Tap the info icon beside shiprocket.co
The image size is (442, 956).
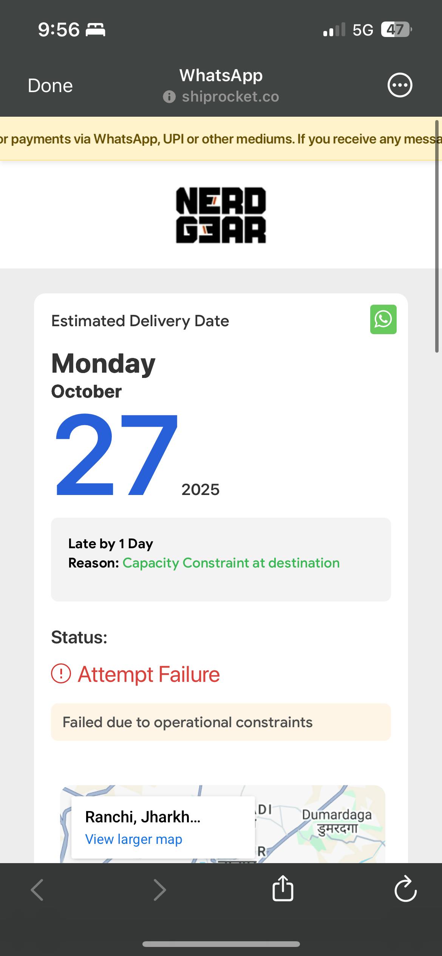point(169,97)
